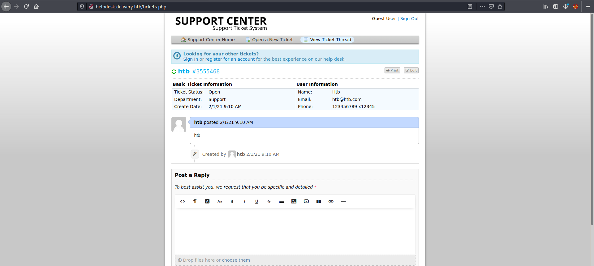Viewport: 594px width, 266px height.
Task: Save page to Pocket icon
Action: point(491,7)
